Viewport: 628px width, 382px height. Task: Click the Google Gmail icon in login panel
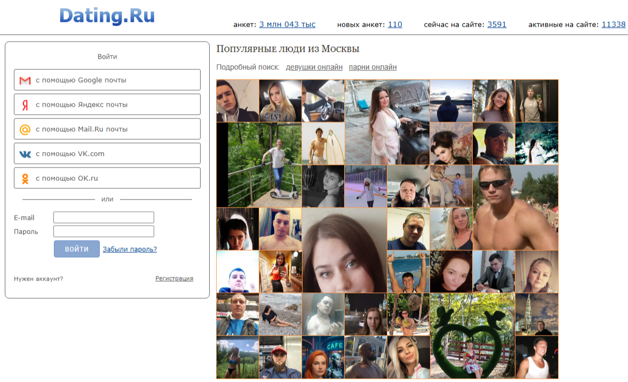point(25,81)
